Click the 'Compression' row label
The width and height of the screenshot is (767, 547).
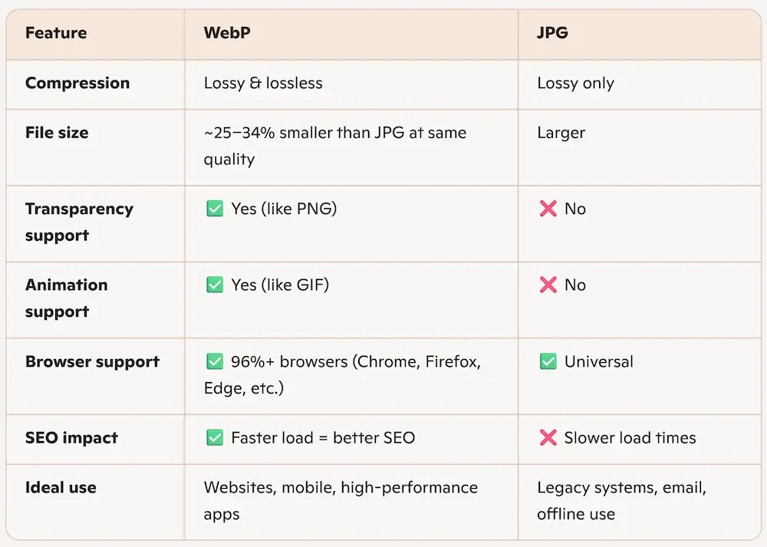(x=77, y=83)
